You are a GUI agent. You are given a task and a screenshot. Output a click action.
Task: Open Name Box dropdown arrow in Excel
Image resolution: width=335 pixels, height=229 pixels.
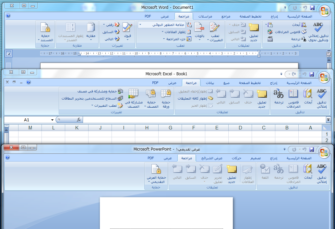[52, 120]
